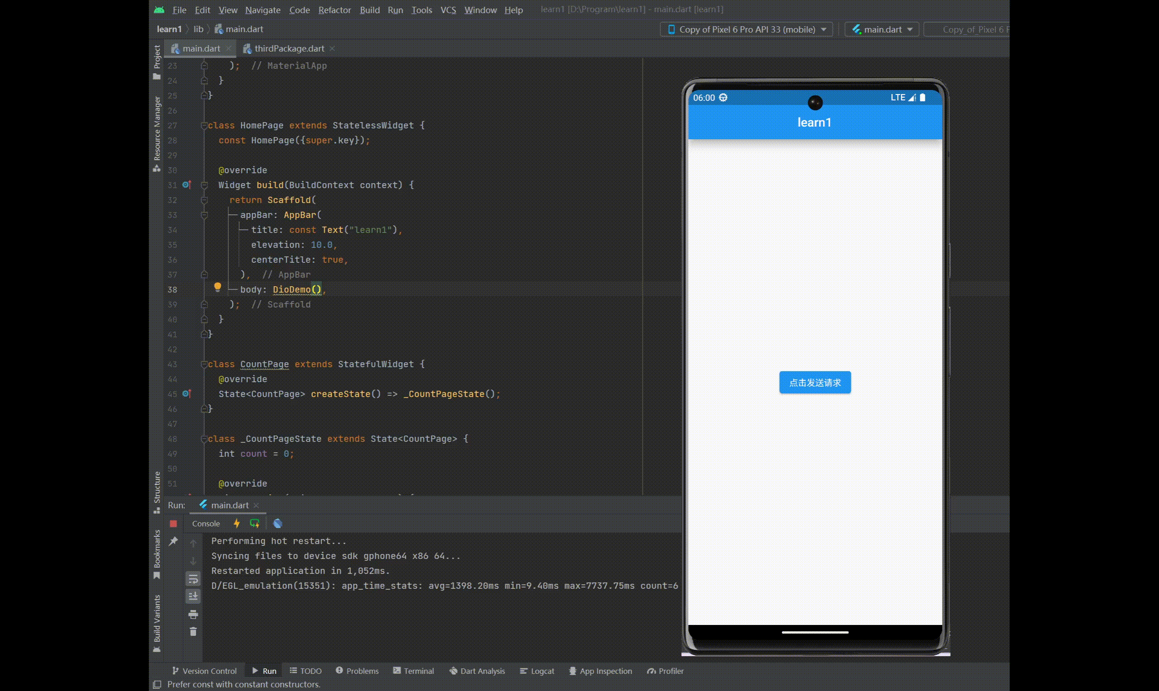Open the Refactor menu
1159x691 pixels.
[334, 10]
